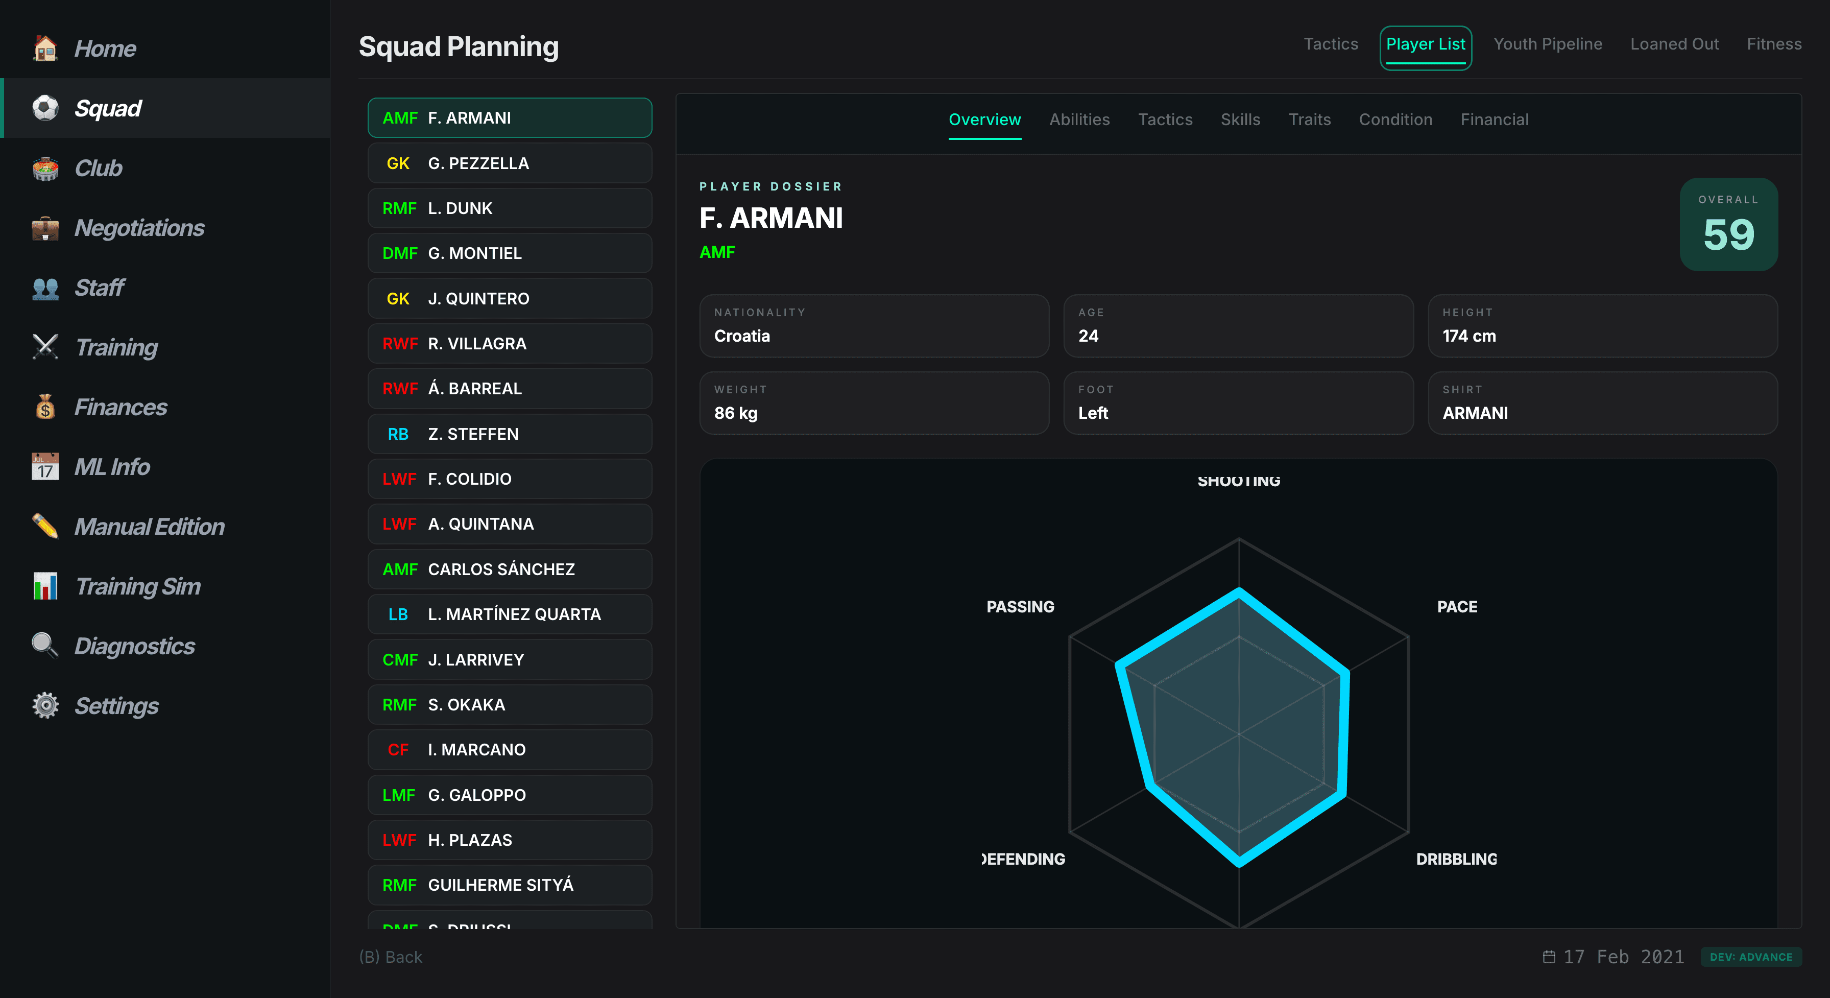This screenshot has width=1830, height=998.
Task: Select player L. MARTÍNEZ QUARTA
Action: click(510, 614)
